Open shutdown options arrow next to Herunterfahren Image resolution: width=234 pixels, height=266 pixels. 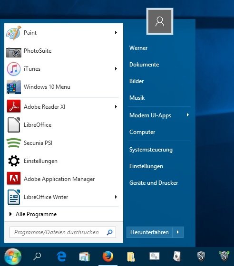178,232
